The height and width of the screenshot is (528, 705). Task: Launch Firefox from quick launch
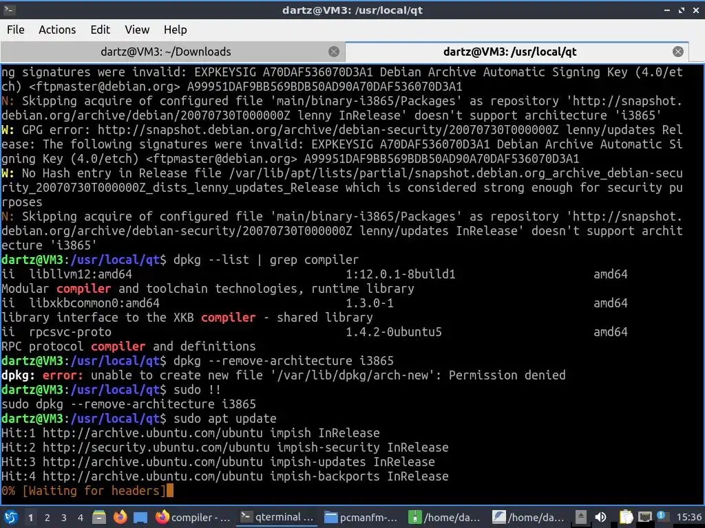[x=120, y=517]
